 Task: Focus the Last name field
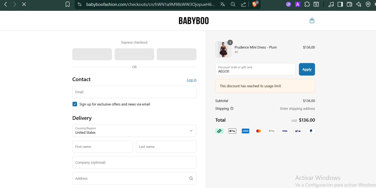point(166,146)
